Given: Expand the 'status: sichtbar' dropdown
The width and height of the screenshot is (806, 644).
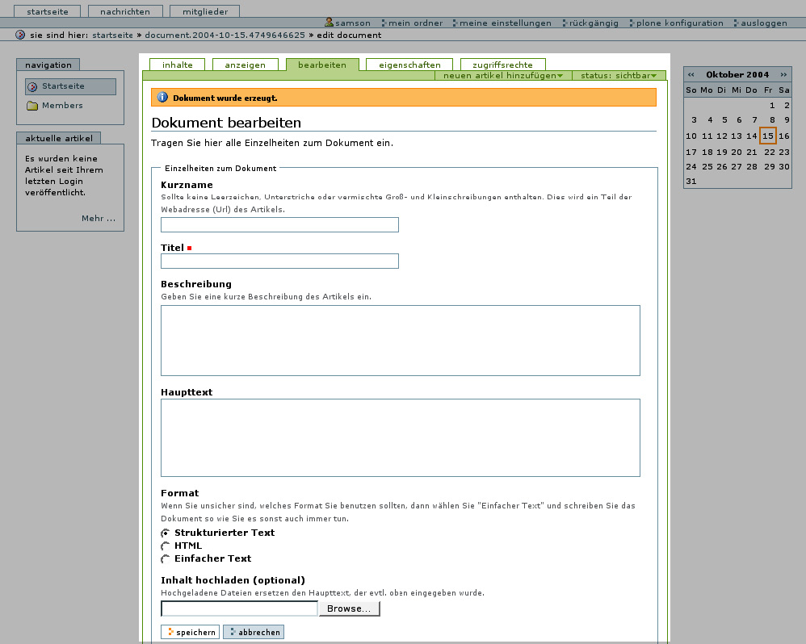Looking at the screenshot, I should [x=618, y=75].
